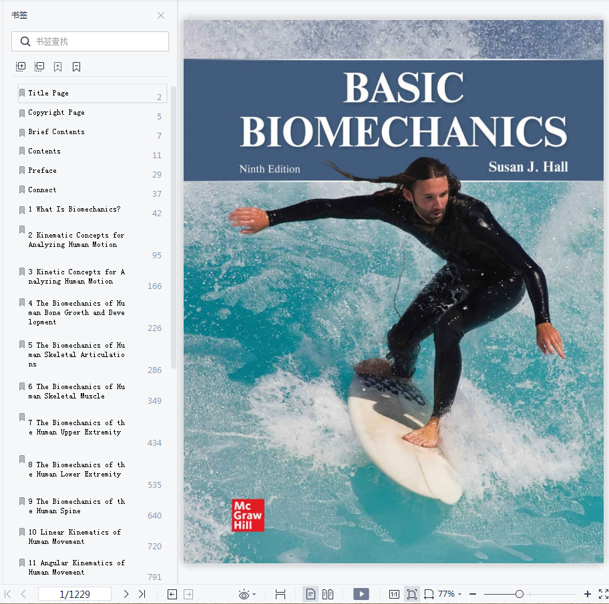
Task: Jump to the last page
Action: pyautogui.click(x=142, y=594)
